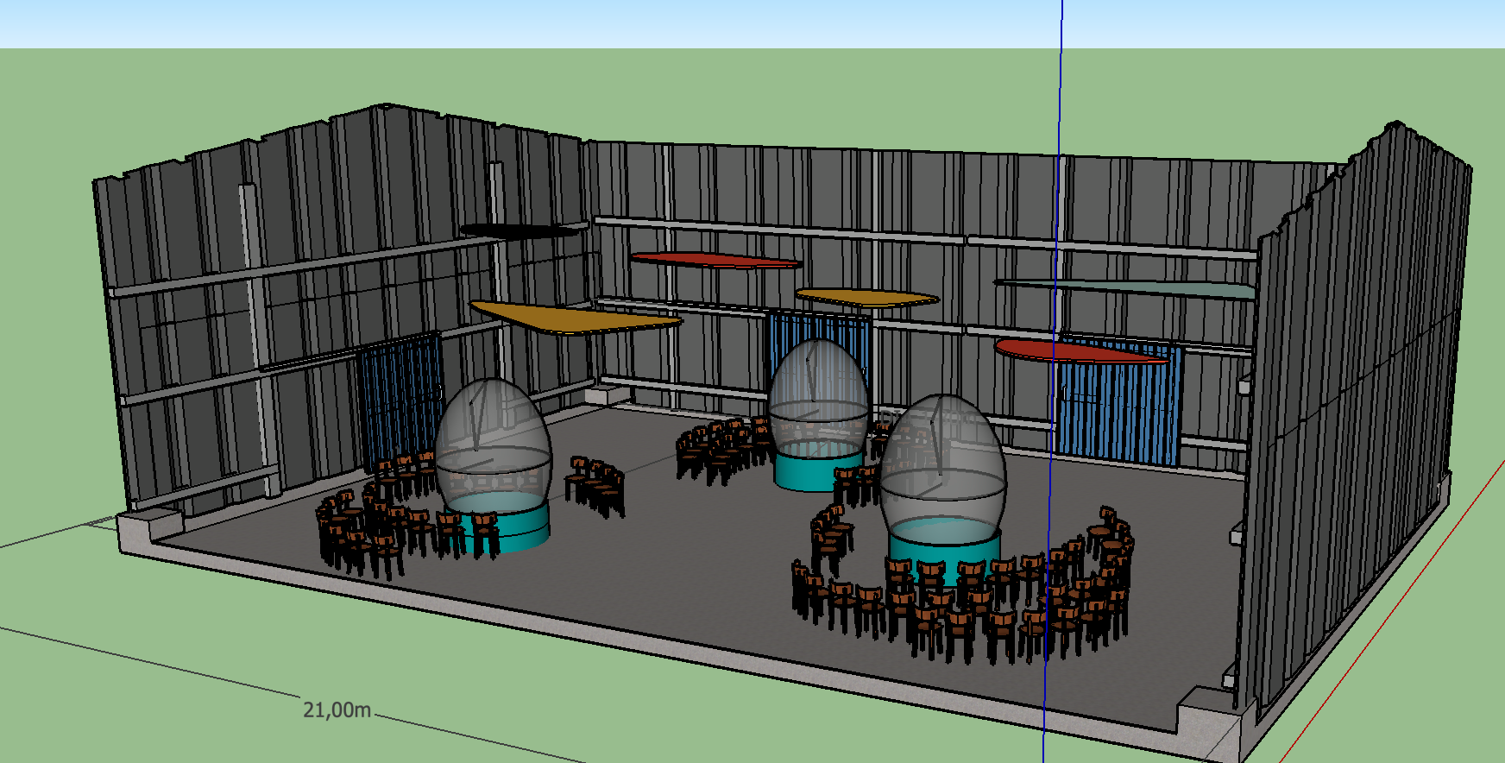Viewport: 1505px width, 763px height.
Task: Select the black ceiling panel
Action: click(x=520, y=230)
